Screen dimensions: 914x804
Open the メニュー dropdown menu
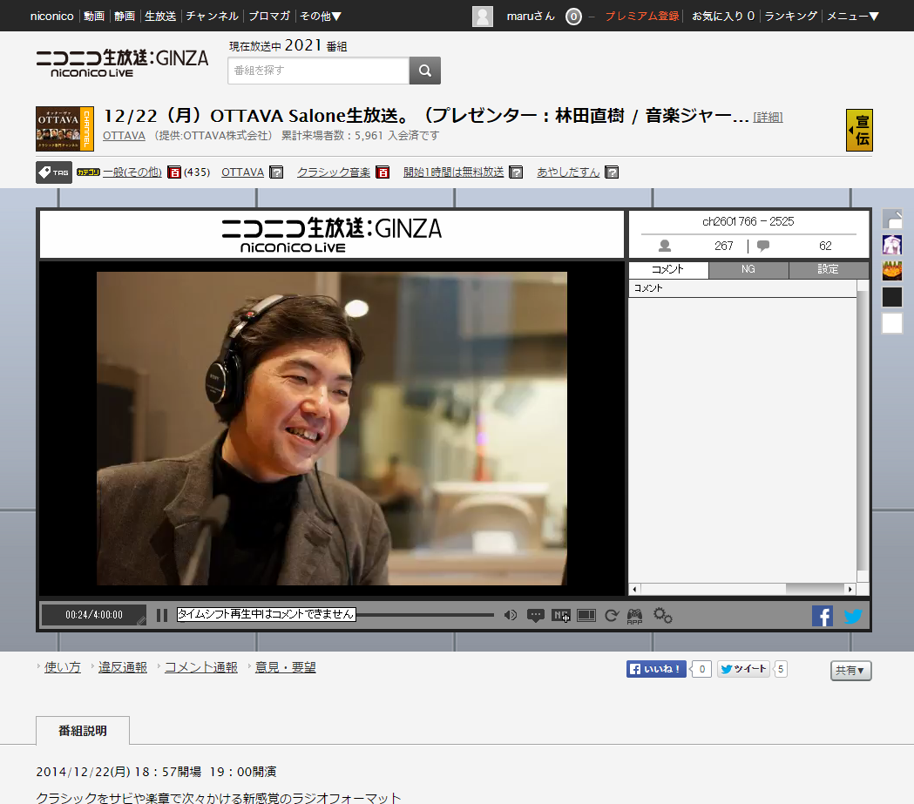[852, 16]
